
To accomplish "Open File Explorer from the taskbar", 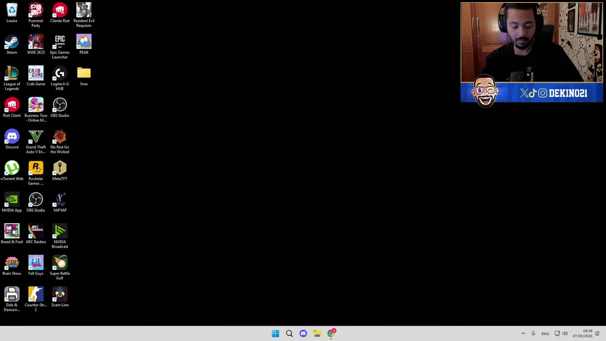I will [317, 333].
